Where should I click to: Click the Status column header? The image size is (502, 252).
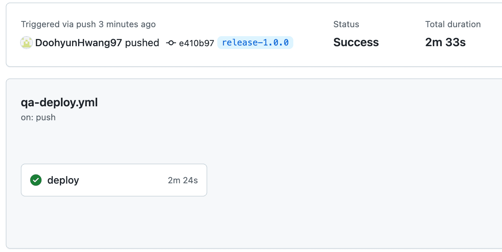346,24
